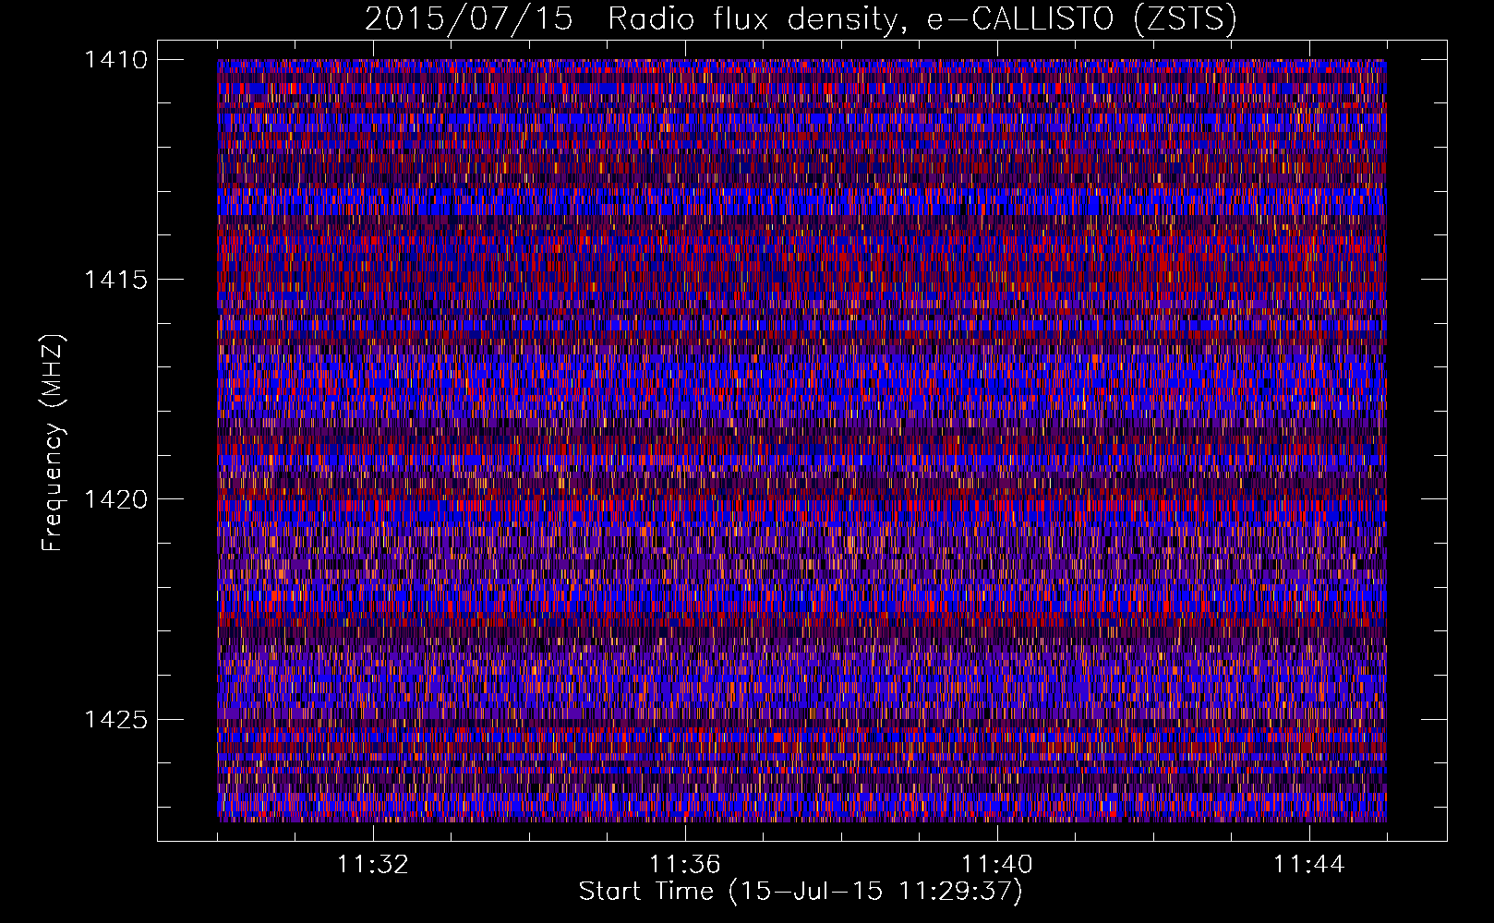Click the 1410 frequency tick label

pyautogui.click(x=115, y=60)
